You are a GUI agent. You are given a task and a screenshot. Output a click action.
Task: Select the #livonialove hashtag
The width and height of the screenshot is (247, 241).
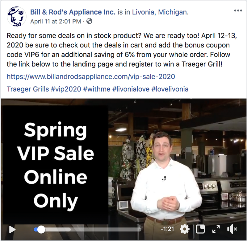pos(131,89)
